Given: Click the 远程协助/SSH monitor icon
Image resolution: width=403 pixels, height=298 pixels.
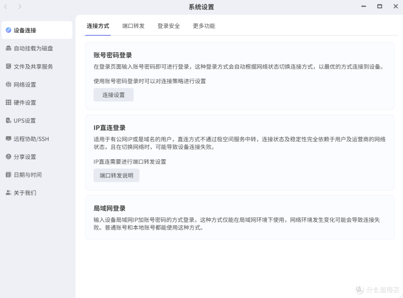Looking at the screenshot, I should pyautogui.click(x=9, y=138).
